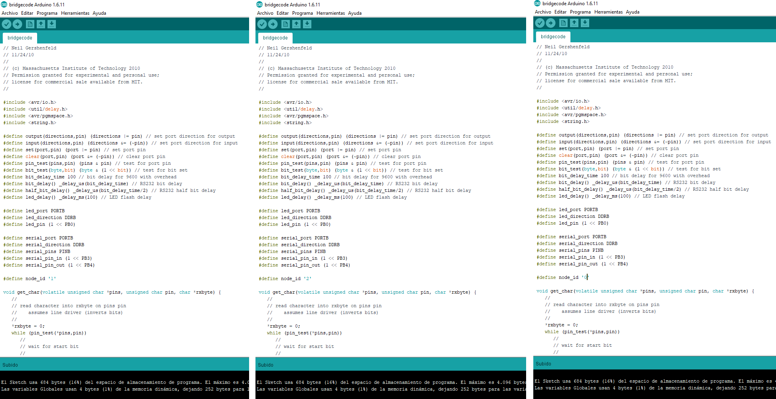The width and height of the screenshot is (776, 399).
Task: Open Ayuda menu in left window
Action: 99,13
